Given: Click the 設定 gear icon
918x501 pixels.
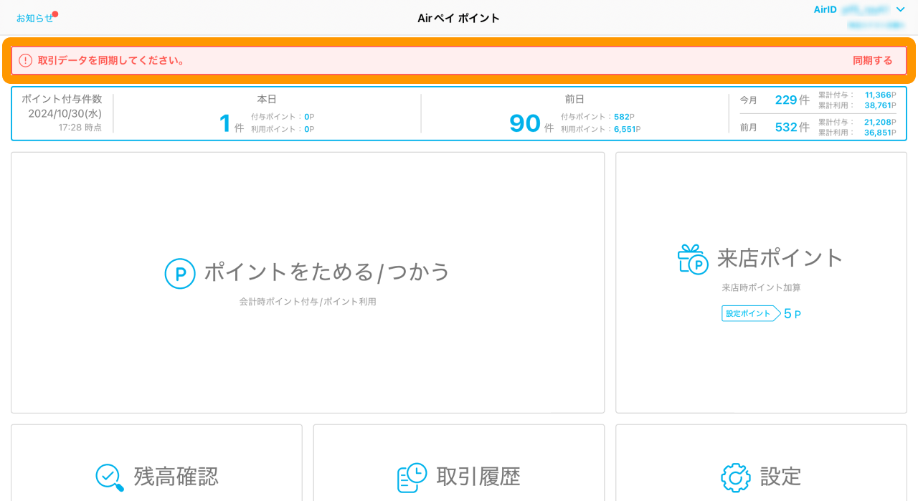Looking at the screenshot, I should tap(736, 477).
